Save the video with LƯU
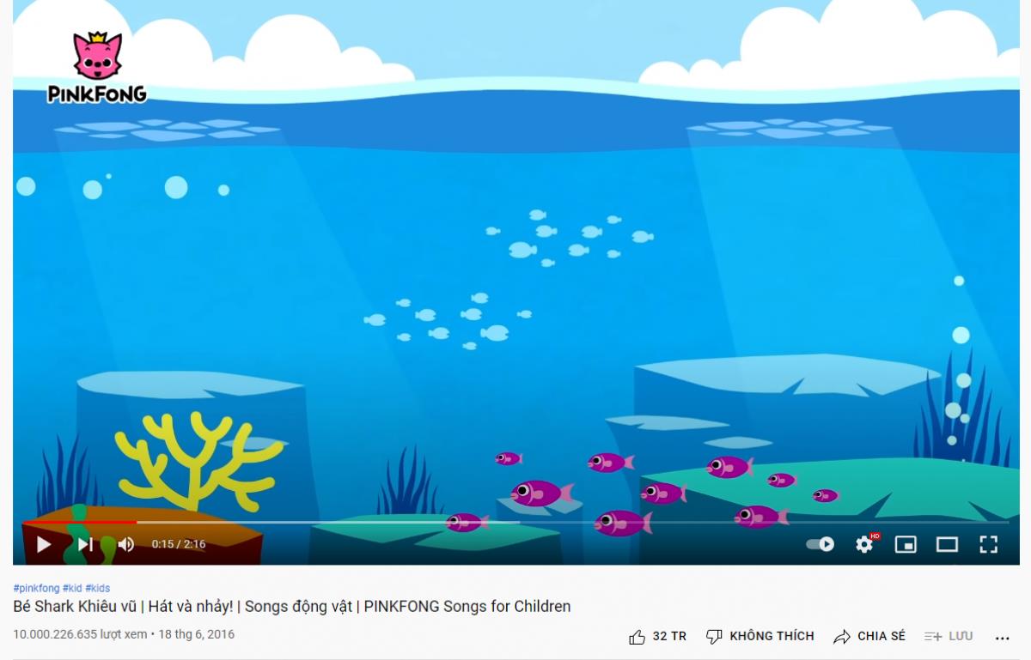The width and height of the screenshot is (1031, 660). tap(949, 636)
